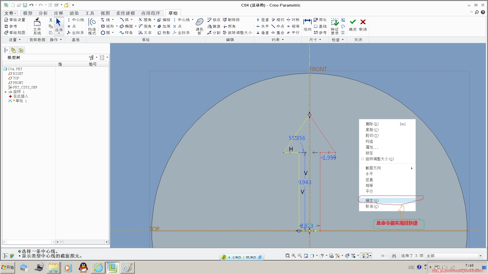The image size is (488, 274).
Task: Click the zoom in icon in bottom toolbar
Action: [294, 256]
